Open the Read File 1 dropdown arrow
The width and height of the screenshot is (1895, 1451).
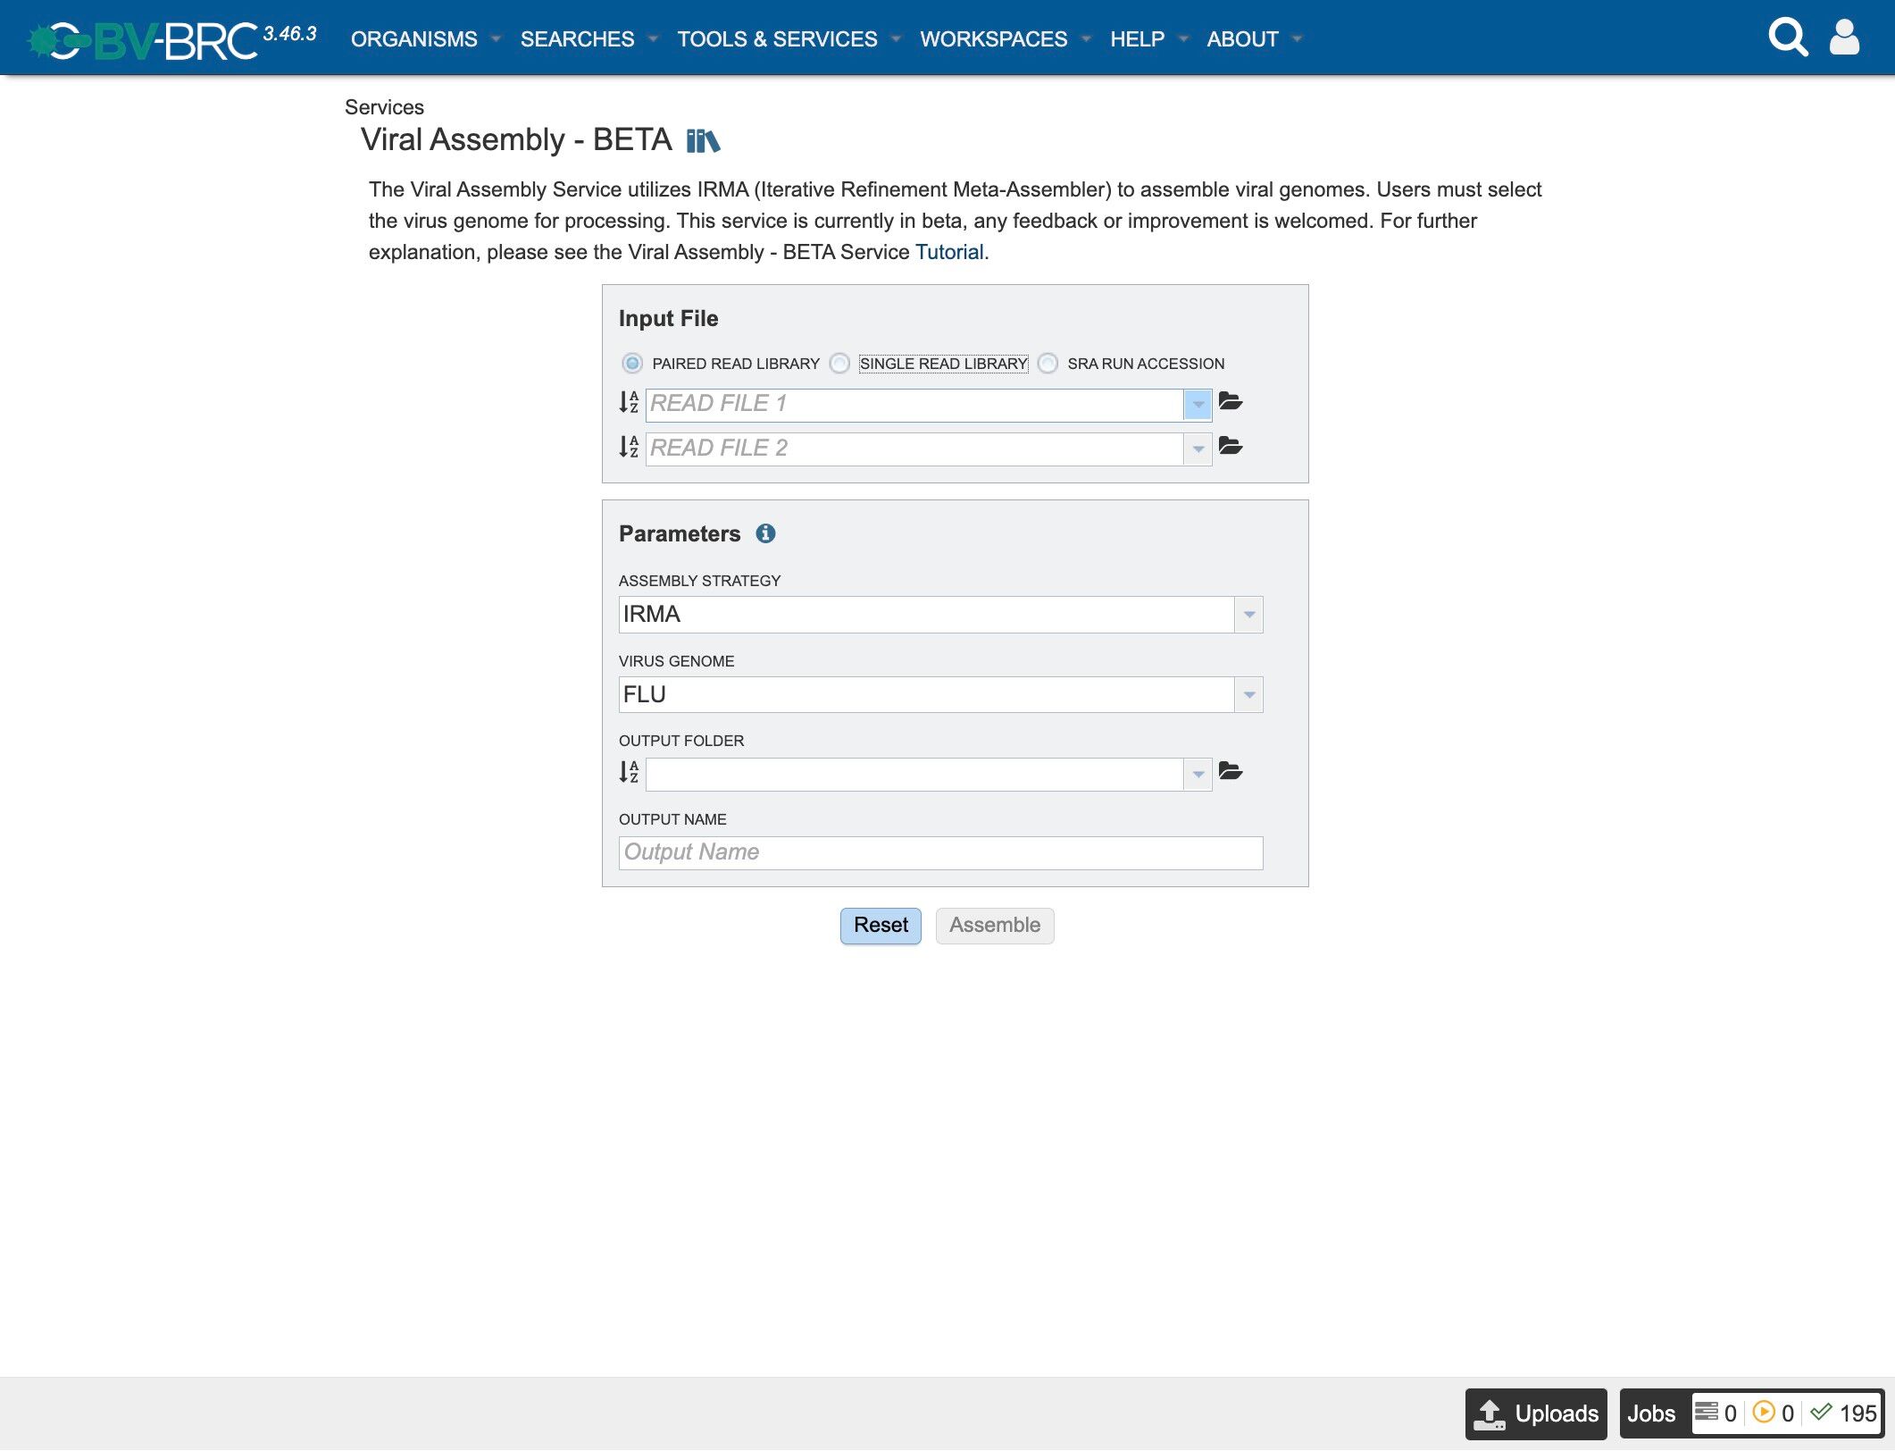[1198, 405]
